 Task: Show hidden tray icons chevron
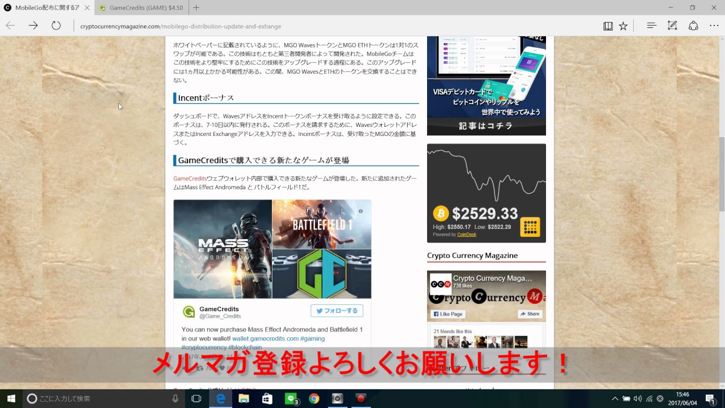click(x=615, y=398)
